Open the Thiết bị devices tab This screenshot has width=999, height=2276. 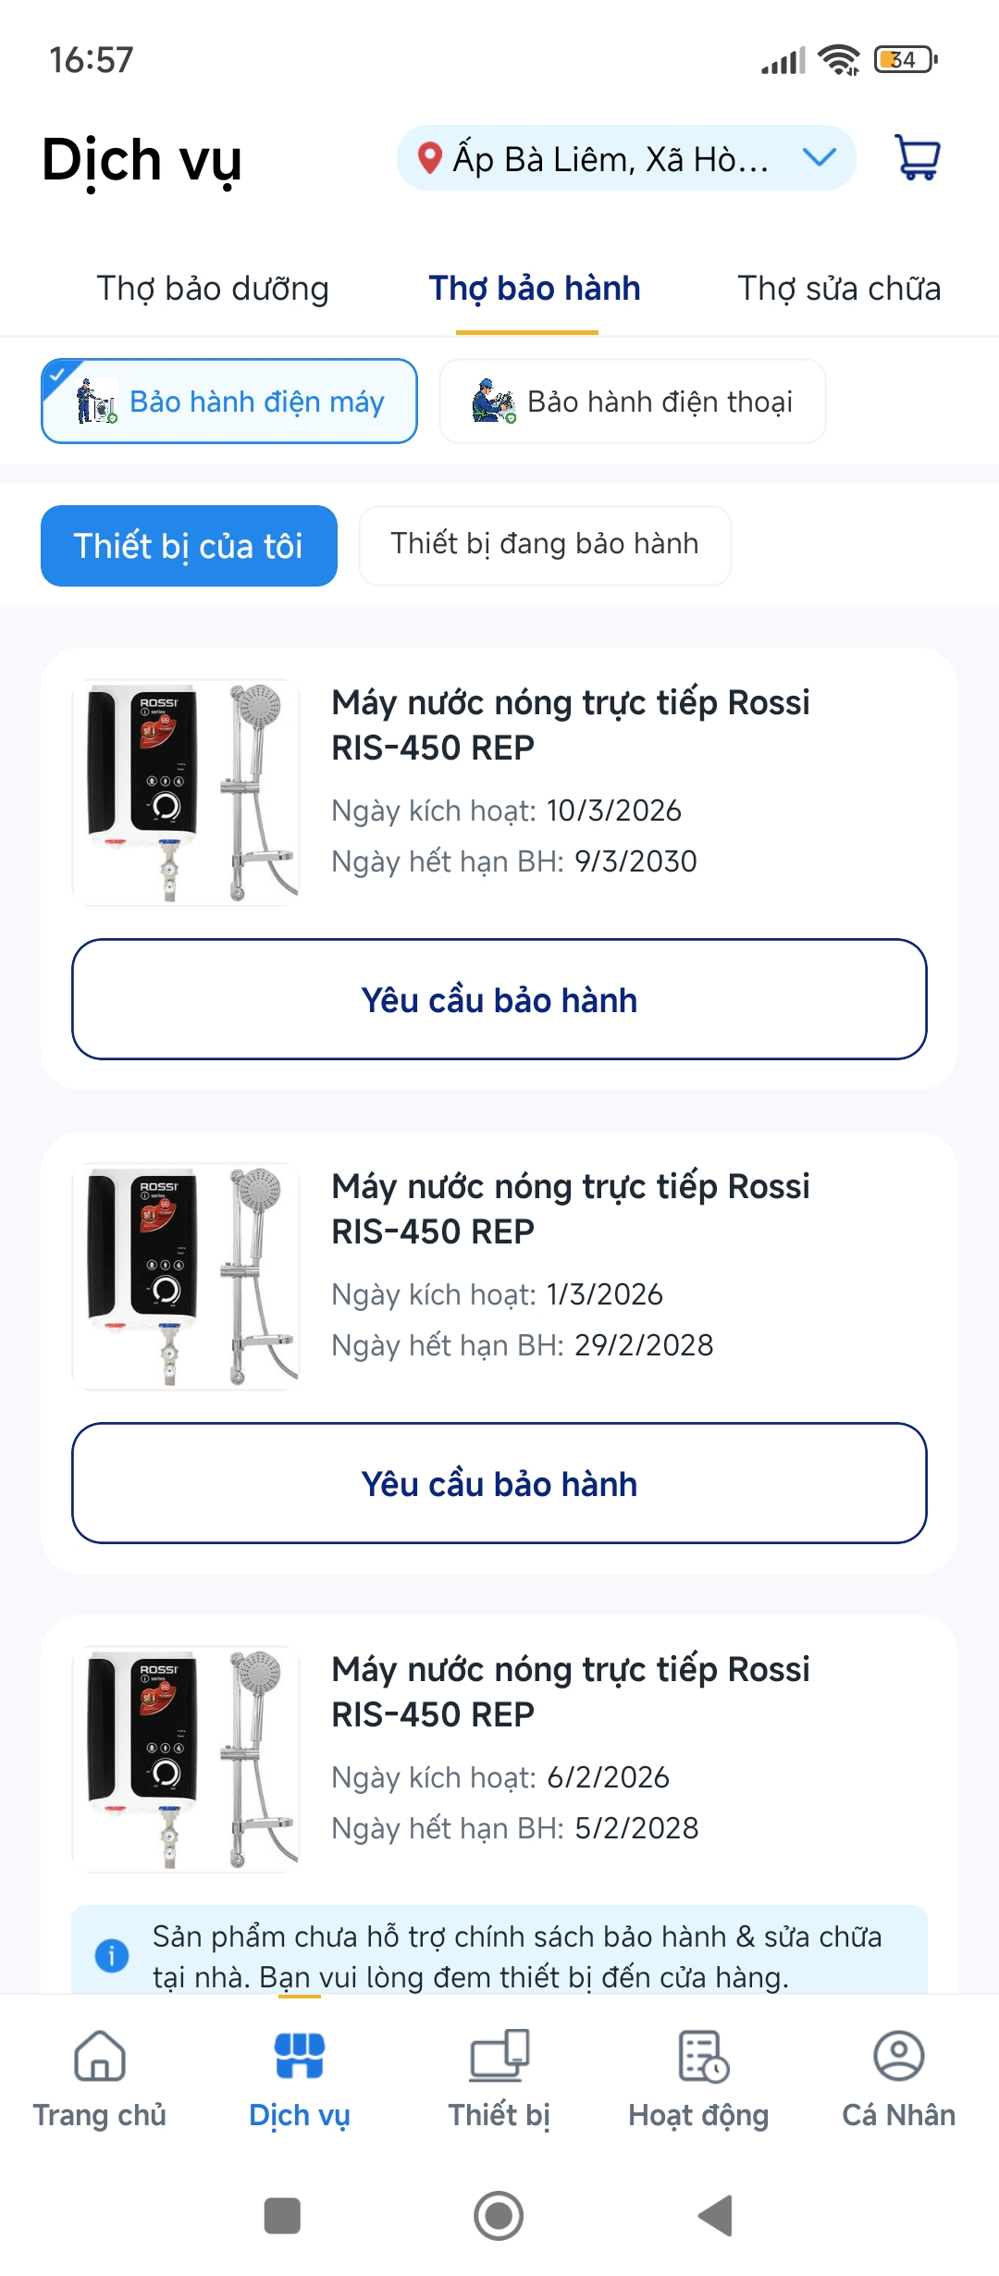[499, 2075]
